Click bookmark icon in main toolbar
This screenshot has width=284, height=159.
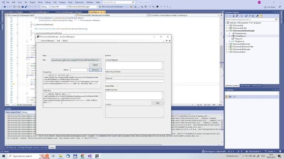pos(158,7)
